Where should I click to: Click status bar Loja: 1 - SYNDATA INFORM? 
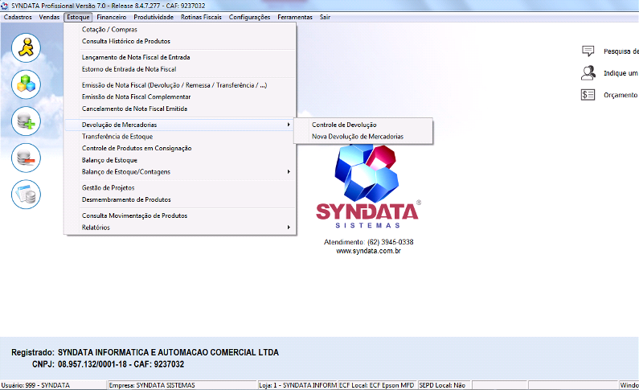298,385
